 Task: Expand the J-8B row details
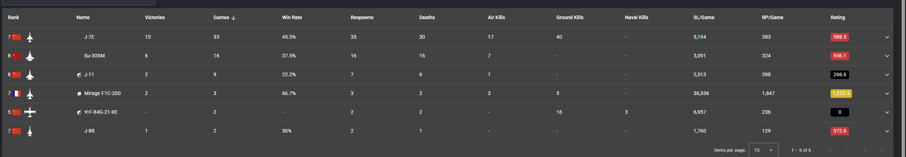887,131
